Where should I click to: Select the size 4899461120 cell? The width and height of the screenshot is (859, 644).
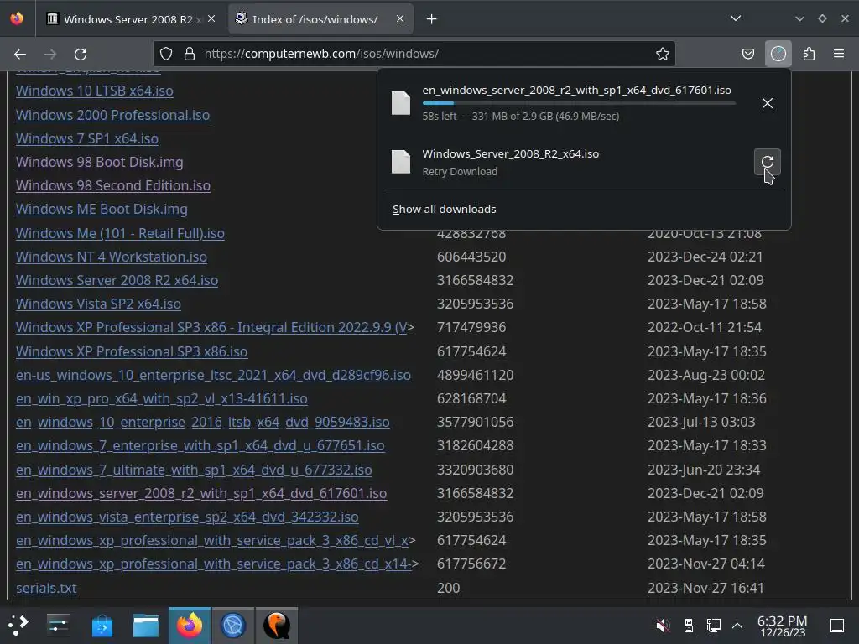[475, 375]
